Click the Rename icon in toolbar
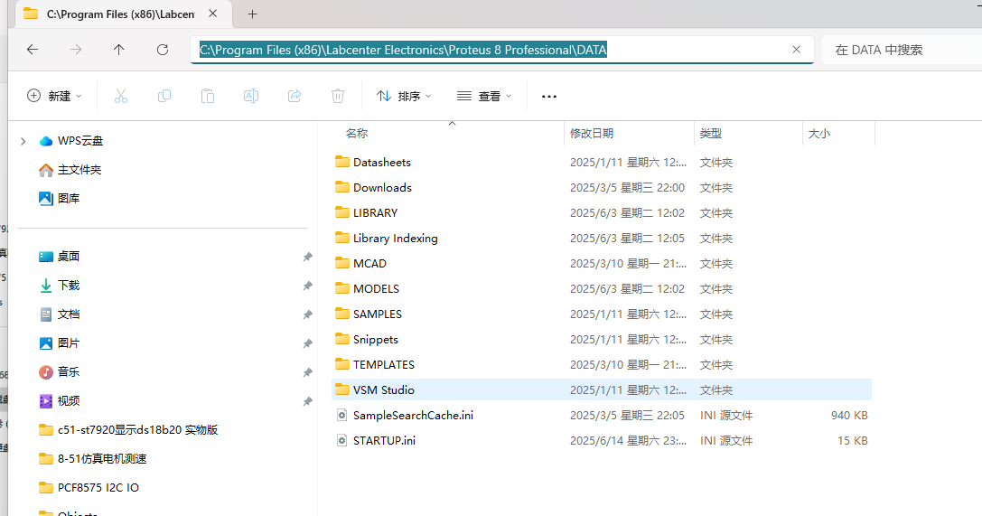Viewport: 982px width, 516px height. click(x=251, y=96)
